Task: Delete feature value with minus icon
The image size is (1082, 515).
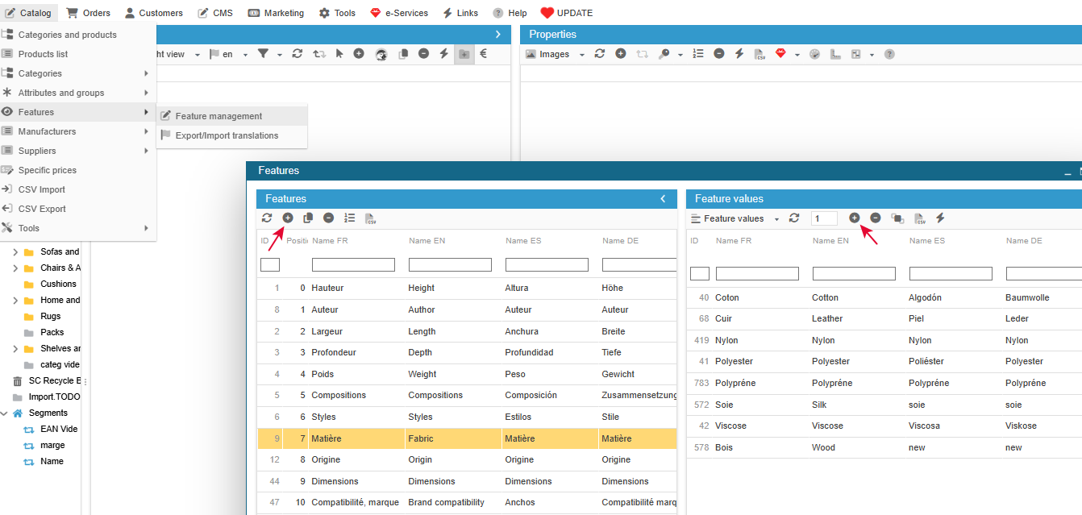Action: tap(876, 218)
